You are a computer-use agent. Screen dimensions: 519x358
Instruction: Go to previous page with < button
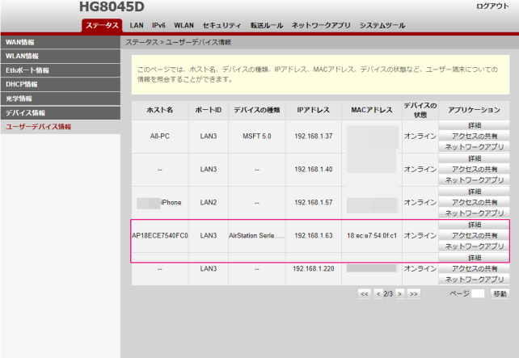[378, 293]
